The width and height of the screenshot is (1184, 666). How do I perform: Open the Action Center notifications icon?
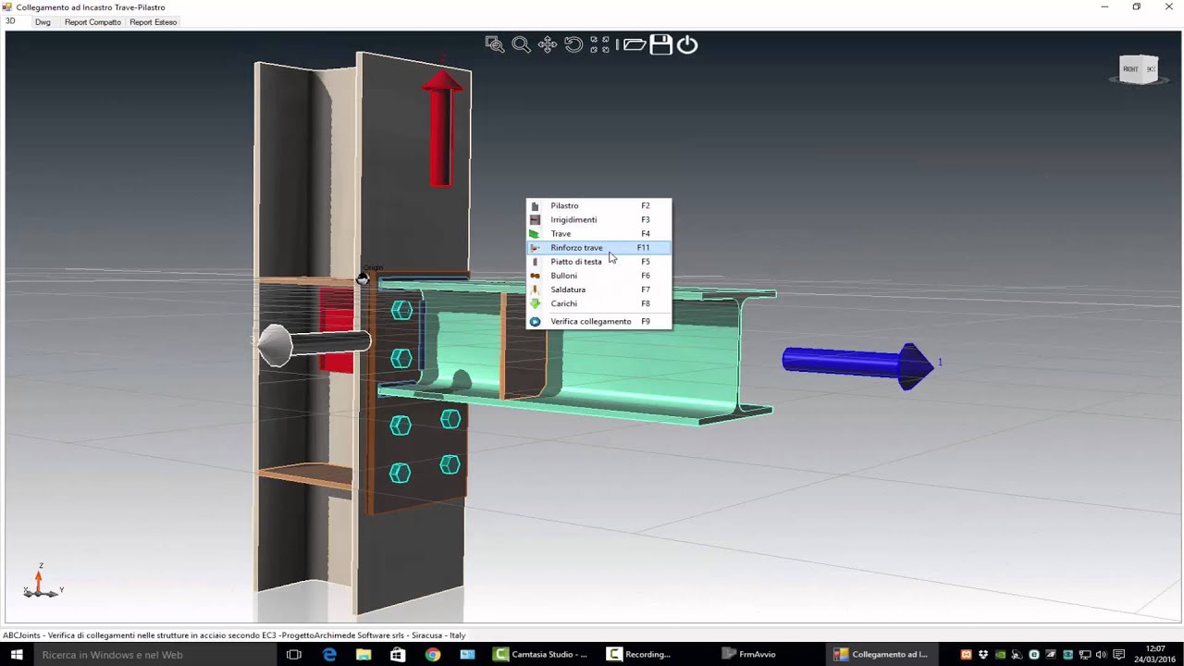[x=1118, y=655]
